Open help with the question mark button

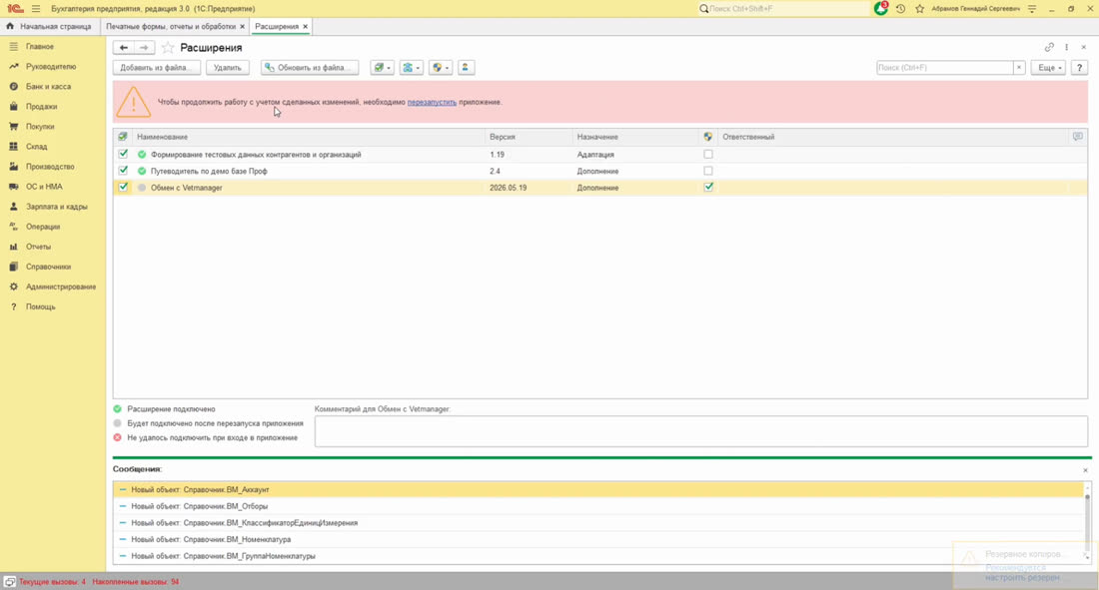point(1079,67)
